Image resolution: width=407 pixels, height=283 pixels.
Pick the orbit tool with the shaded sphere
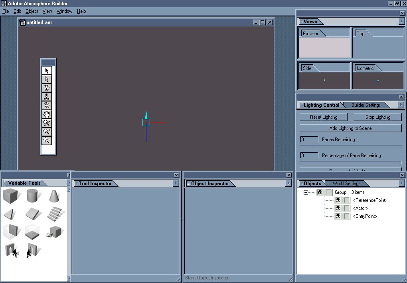(47, 106)
